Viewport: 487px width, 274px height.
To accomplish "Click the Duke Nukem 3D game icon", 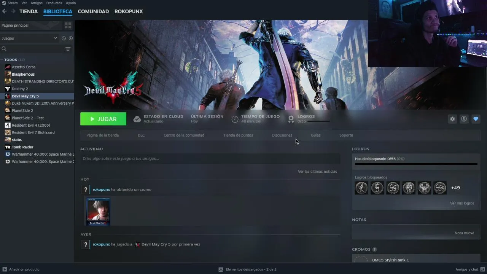I will tap(8, 103).
